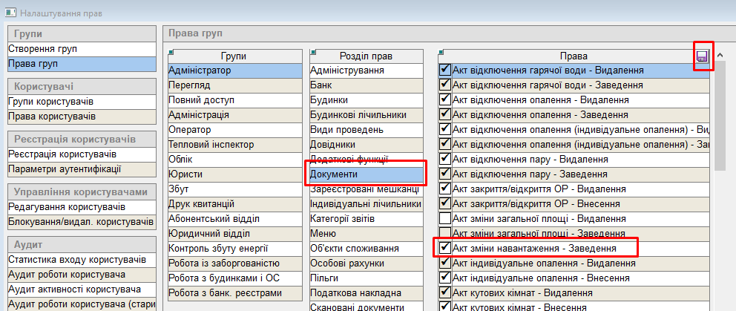Image resolution: width=736 pixels, height=311 pixels.
Task: Open Створення груп in left panel
Action: (x=43, y=49)
